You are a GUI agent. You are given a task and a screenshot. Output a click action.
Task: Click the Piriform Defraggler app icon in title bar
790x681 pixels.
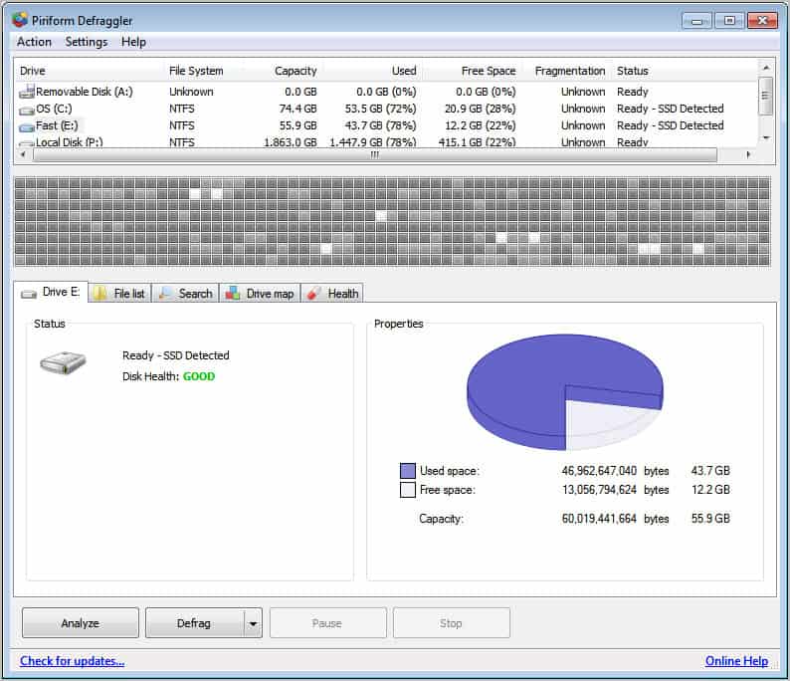tap(19, 20)
